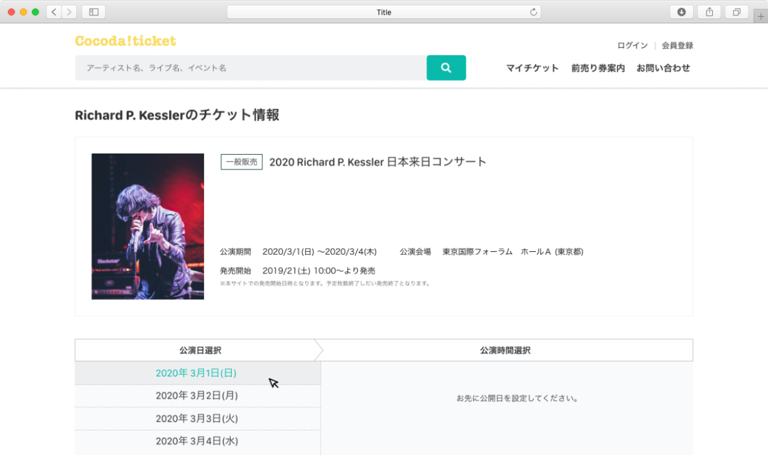Image resolution: width=768 pixels, height=455 pixels.
Task: Choose 2020年 3月3日(火) performance date
Action: [197, 418]
